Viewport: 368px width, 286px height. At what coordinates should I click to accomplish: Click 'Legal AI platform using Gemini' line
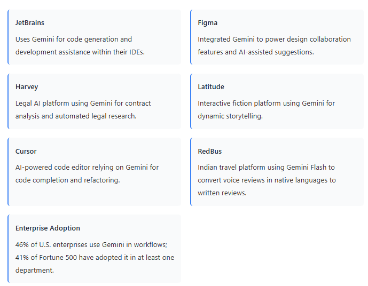tap(83, 104)
